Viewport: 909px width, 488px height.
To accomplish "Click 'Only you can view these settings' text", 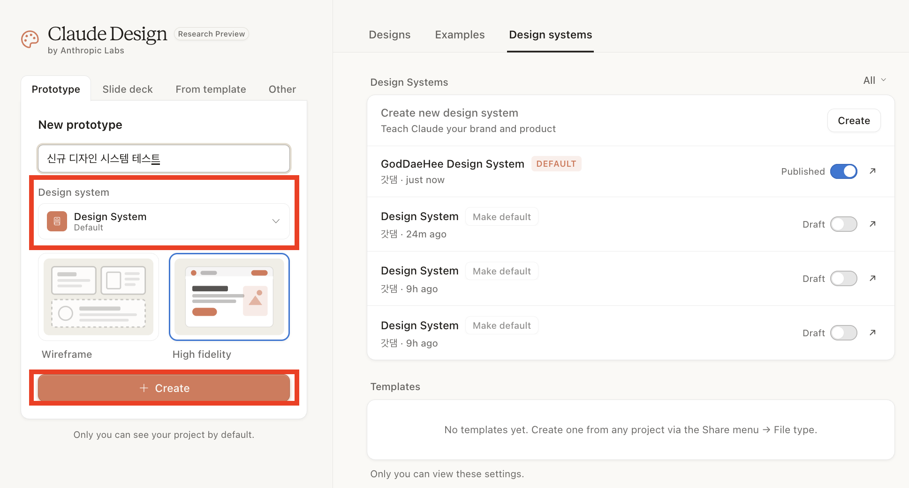I will 447,474.
